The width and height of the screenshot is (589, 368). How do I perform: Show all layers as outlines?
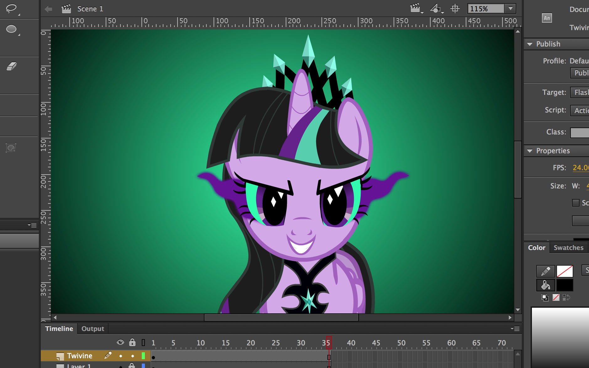pyautogui.click(x=143, y=342)
